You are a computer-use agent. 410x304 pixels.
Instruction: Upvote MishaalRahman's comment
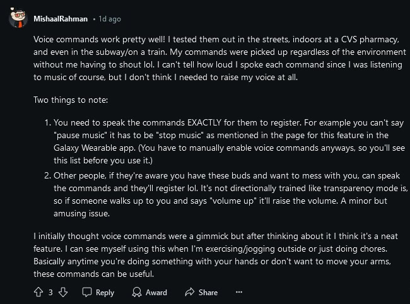(38, 292)
